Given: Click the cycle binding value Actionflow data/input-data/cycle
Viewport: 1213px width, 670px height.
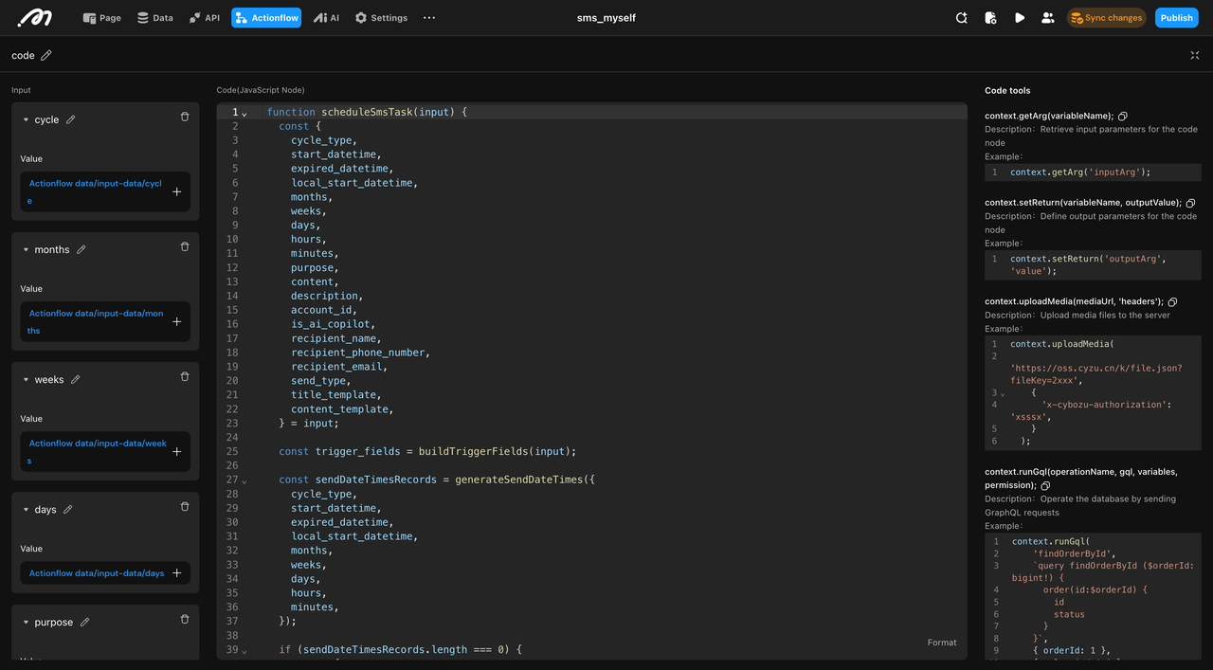Looking at the screenshot, I should tap(96, 192).
